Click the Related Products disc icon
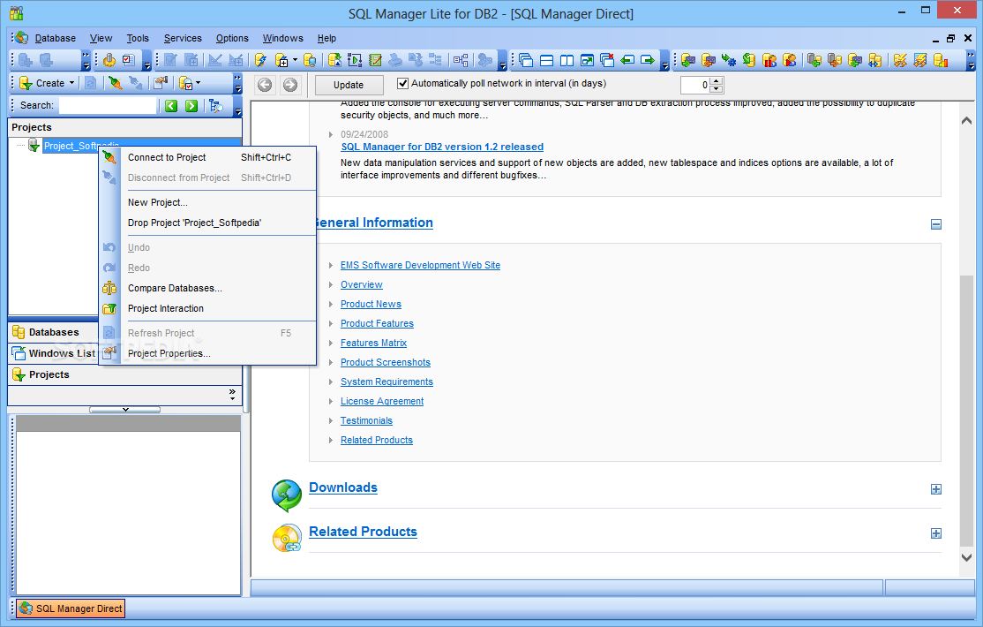Screen dimensions: 983x627 (x=287, y=538)
